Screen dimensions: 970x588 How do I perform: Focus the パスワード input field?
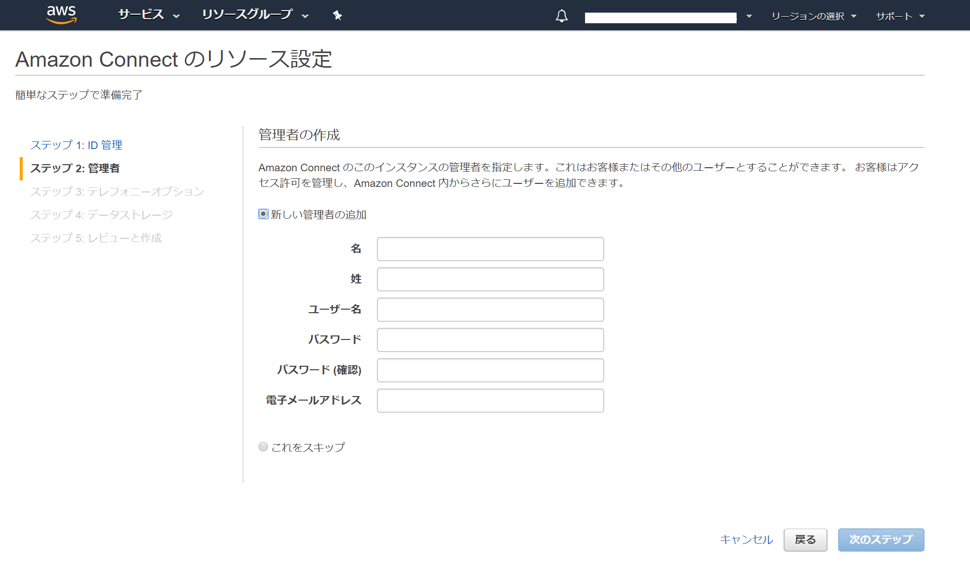click(x=490, y=340)
